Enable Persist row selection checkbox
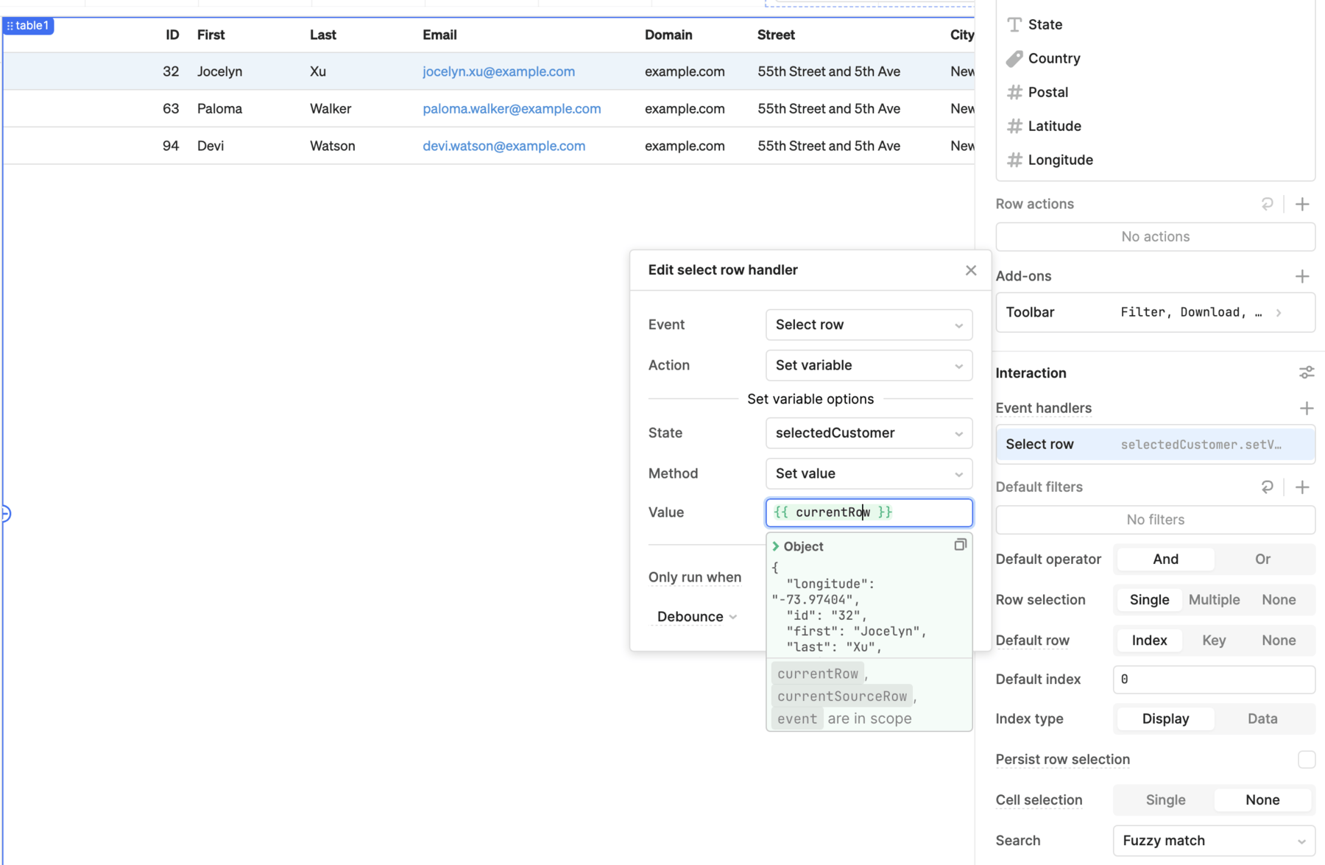Viewport: 1325px width, 865px height. [1306, 760]
